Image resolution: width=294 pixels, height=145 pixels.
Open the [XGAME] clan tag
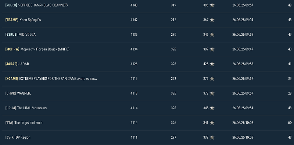click(12, 79)
